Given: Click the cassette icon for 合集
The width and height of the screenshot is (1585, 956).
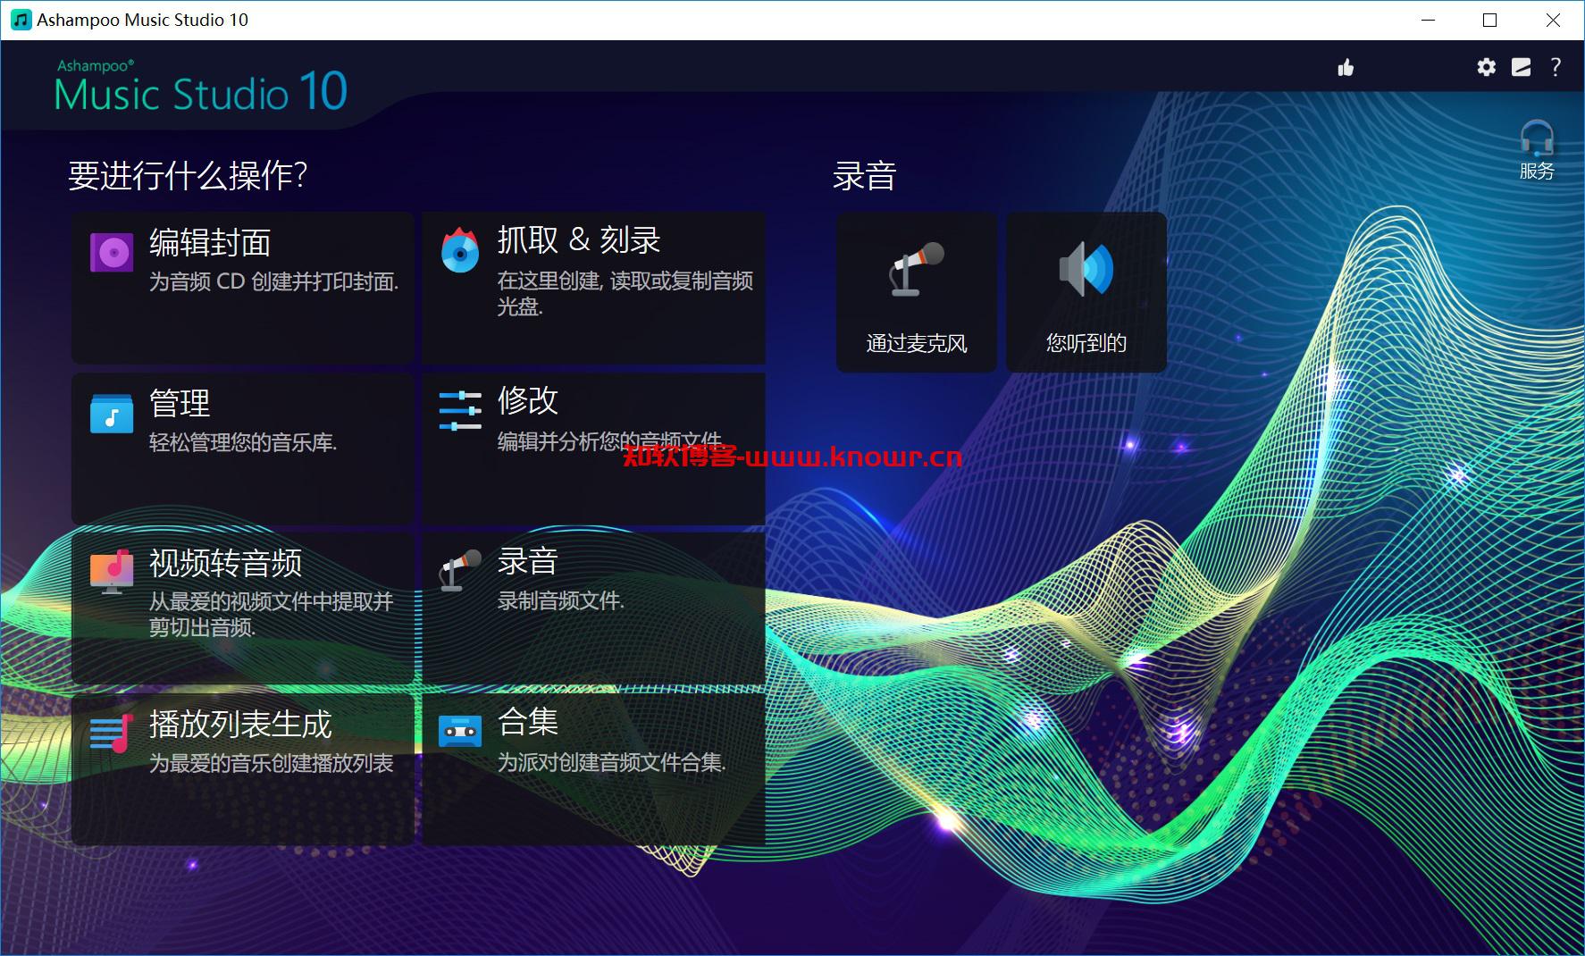Looking at the screenshot, I should (460, 732).
